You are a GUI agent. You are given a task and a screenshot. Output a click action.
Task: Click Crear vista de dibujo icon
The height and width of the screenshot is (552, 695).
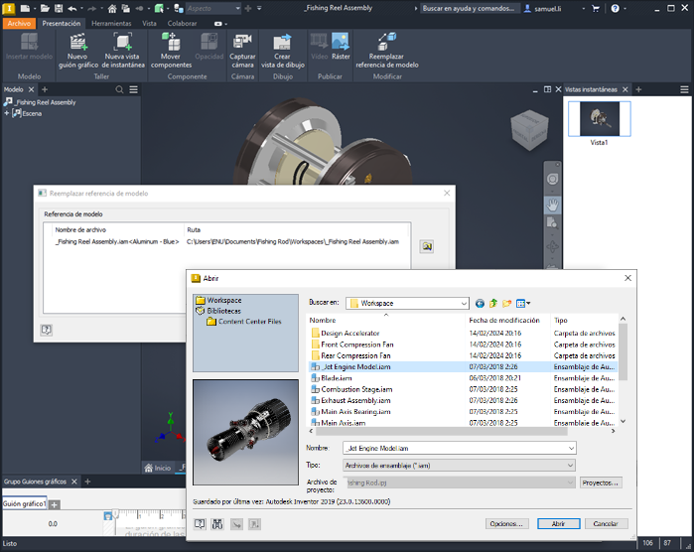[x=282, y=42]
